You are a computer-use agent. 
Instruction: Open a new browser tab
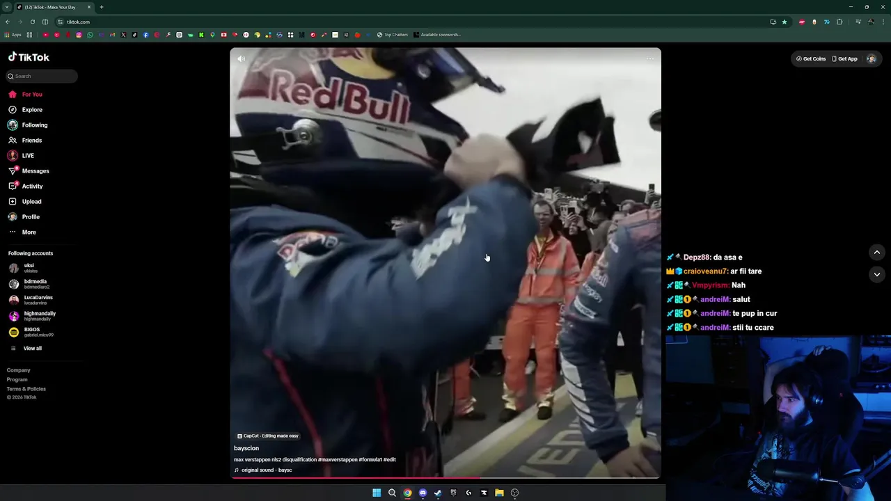pyautogui.click(x=102, y=7)
